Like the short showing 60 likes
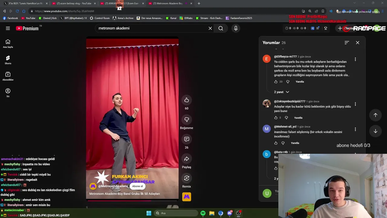 pyautogui.click(x=187, y=100)
